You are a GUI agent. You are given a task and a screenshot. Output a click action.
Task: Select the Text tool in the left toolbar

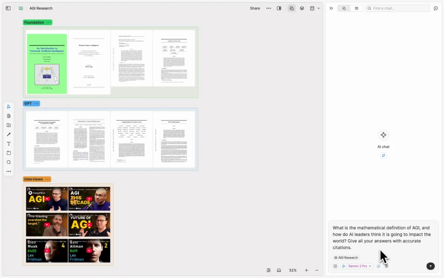coord(9,143)
